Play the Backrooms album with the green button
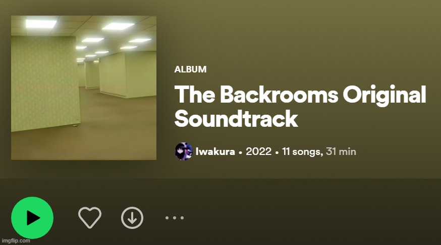The height and width of the screenshot is (245, 441). [x=32, y=218]
